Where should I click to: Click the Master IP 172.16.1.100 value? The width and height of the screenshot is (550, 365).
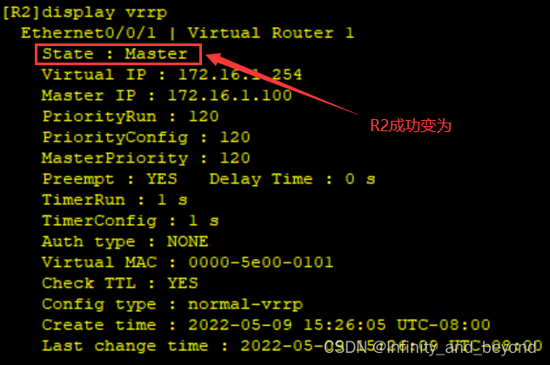230,96
